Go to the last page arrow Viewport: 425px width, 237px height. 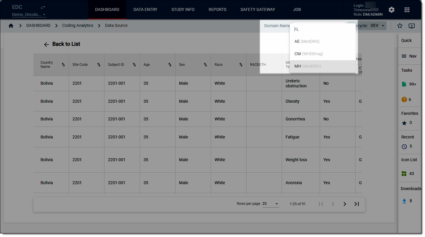(x=357, y=204)
